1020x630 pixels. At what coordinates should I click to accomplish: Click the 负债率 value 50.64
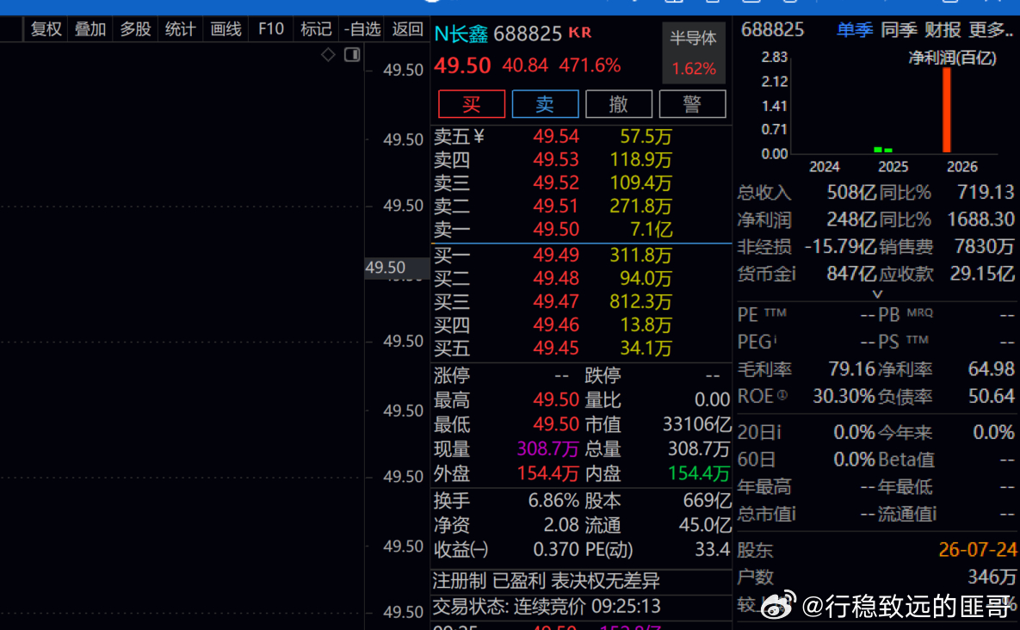tap(991, 397)
